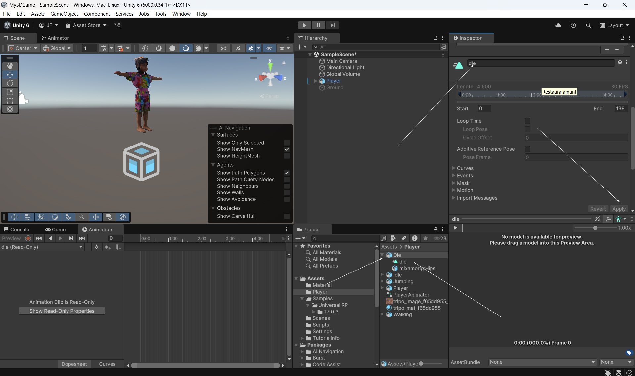The image size is (635, 376).
Task: Click the Apply button in Inspector
Action: click(619, 209)
